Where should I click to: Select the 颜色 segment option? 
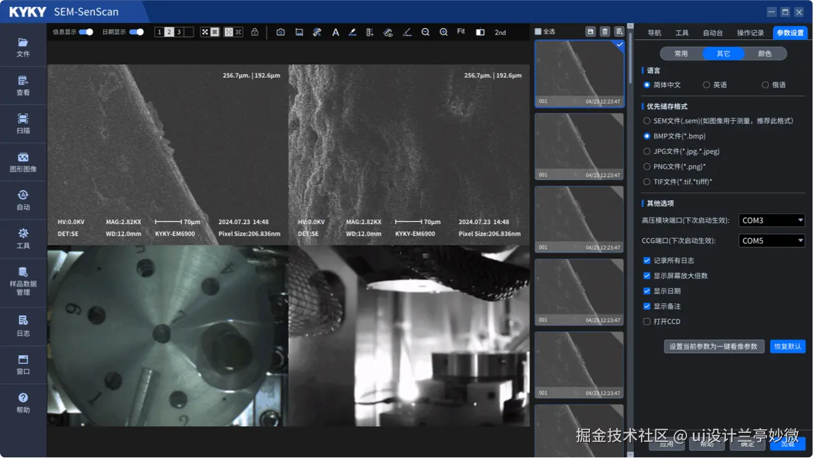(x=764, y=54)
